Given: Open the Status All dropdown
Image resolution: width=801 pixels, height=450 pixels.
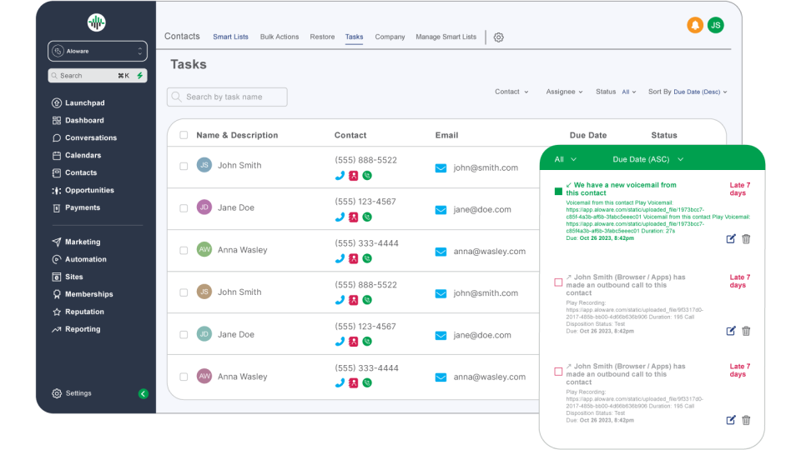Looking at the screenshot, I should tap(629, 92).
